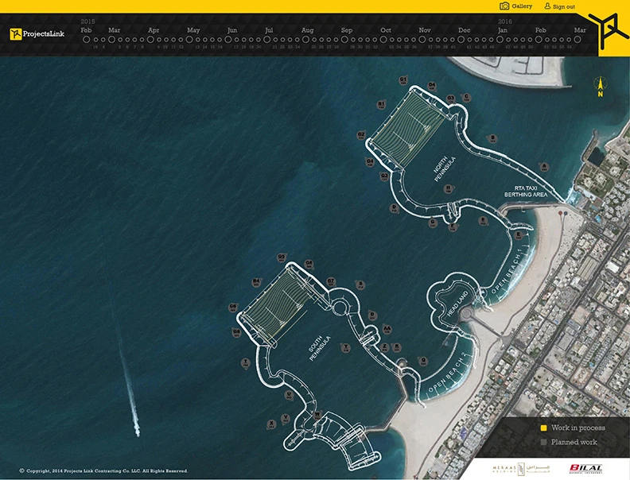Click the G5 marker on South Peninsula
Screen dimensions: 630x480
[x=282, y=257]
